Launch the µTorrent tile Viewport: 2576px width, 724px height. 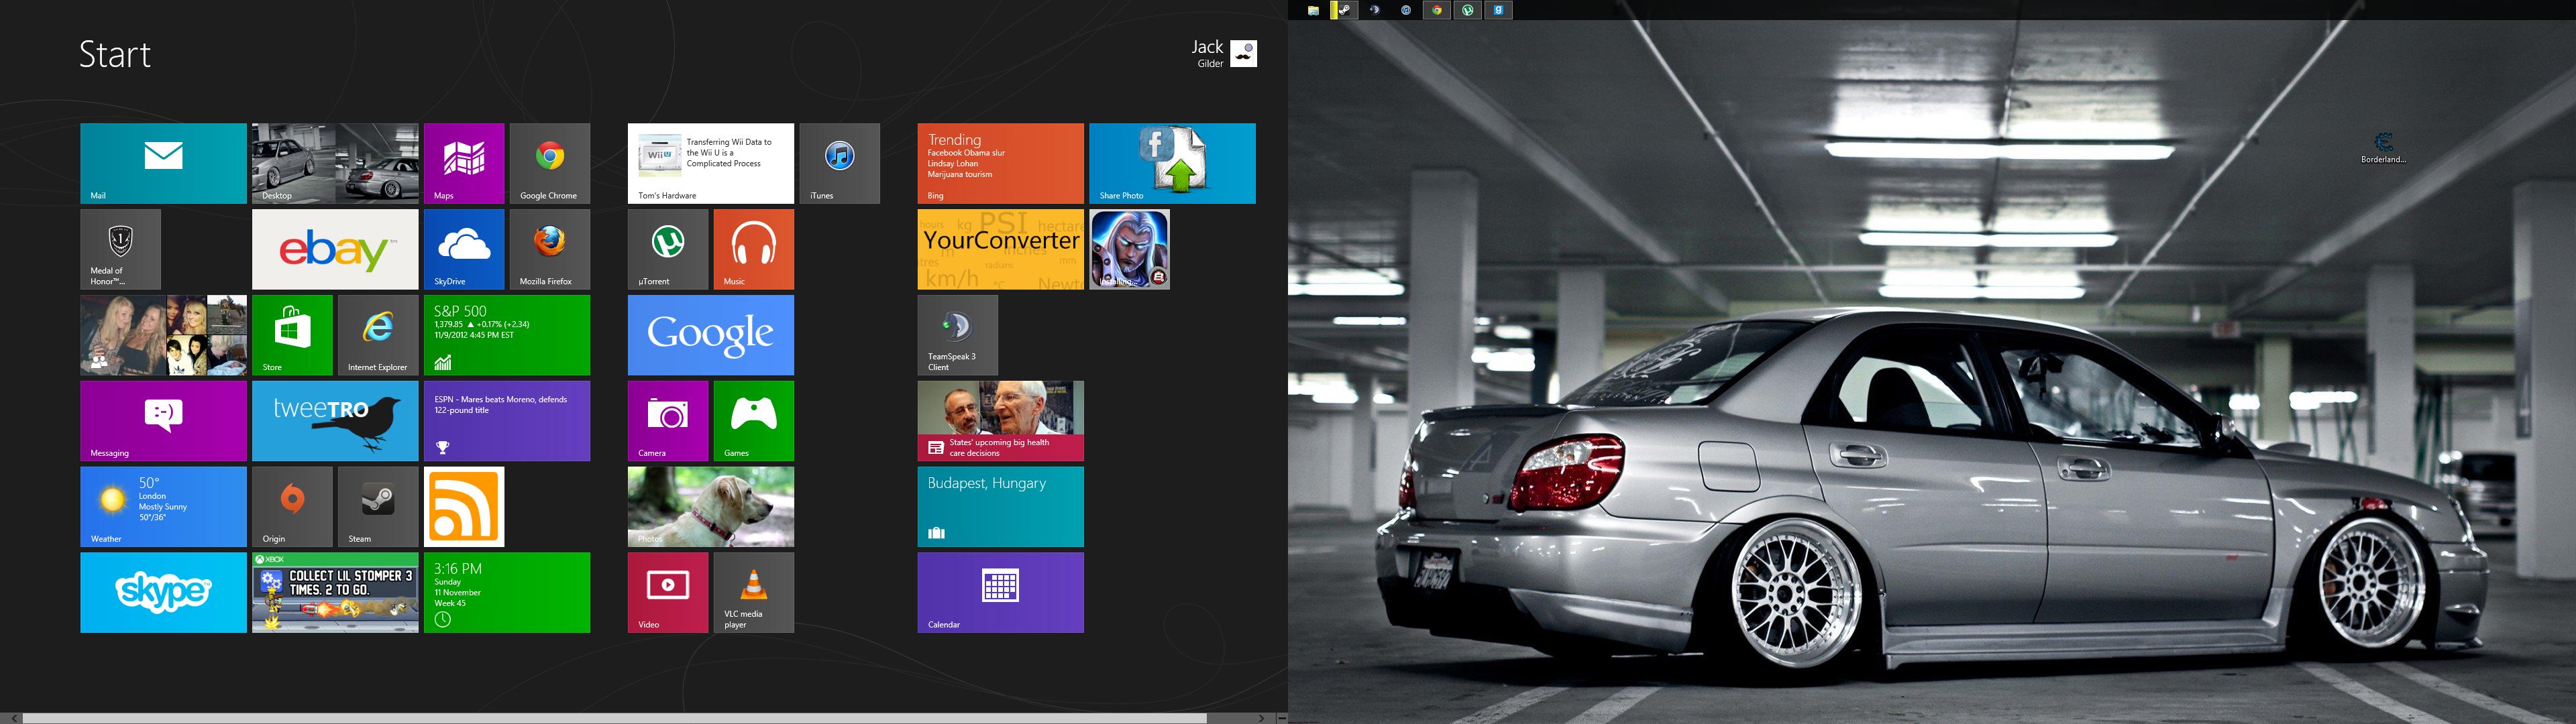pyautogui.click(x=667, y=249)
